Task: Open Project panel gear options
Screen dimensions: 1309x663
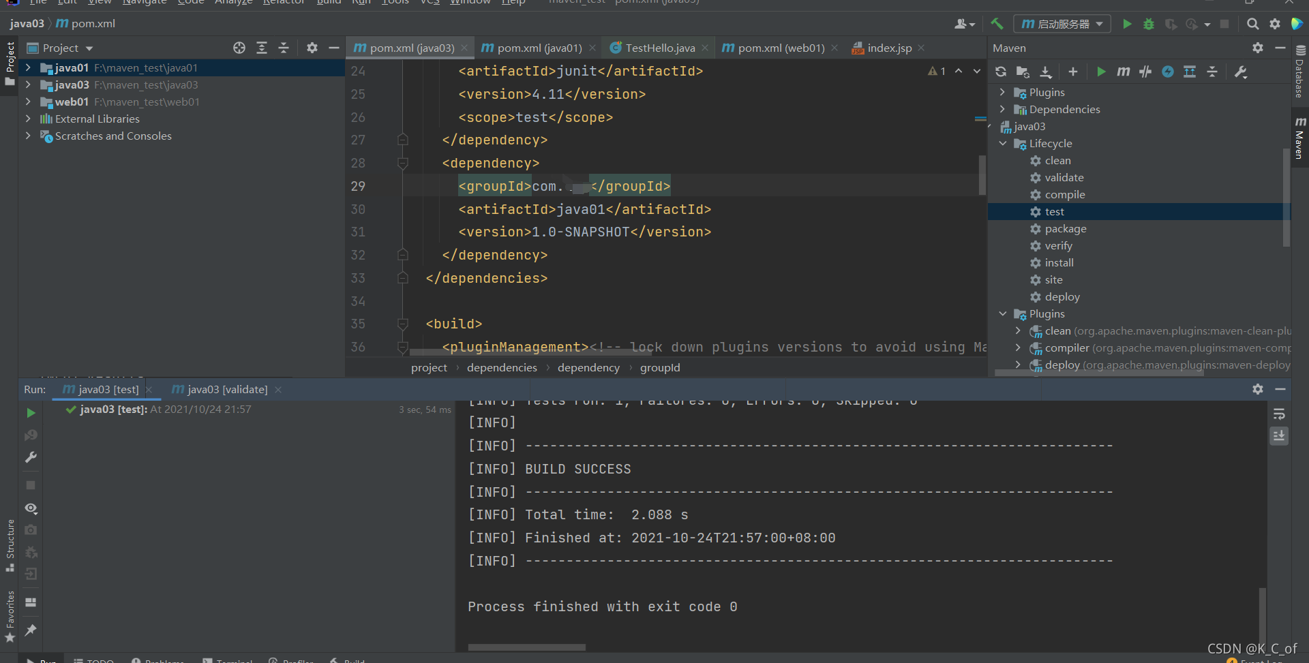Action: [312, 48]
